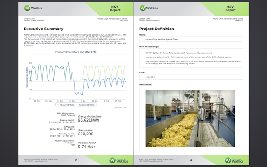Image resolution: width=267 pixels, height=167 pixels.
Task: Click the Powered by Wattics logo, left footer
Action: point(119,160)
